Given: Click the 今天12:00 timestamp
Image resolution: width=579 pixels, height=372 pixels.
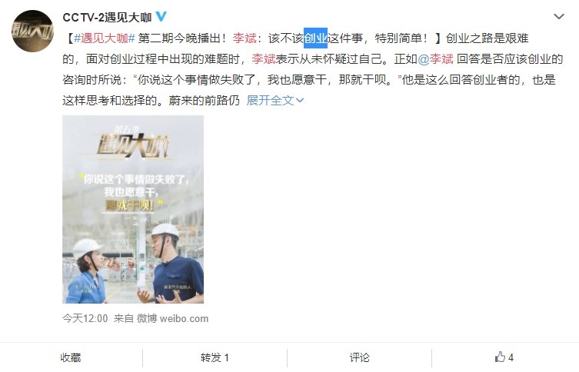Looking at the screenshot, I should [x=85, y=318].
